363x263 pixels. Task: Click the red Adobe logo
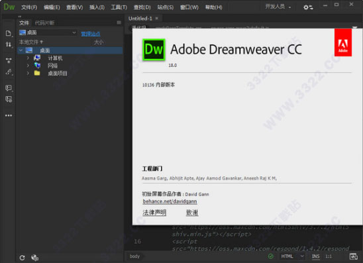(343, 42)
